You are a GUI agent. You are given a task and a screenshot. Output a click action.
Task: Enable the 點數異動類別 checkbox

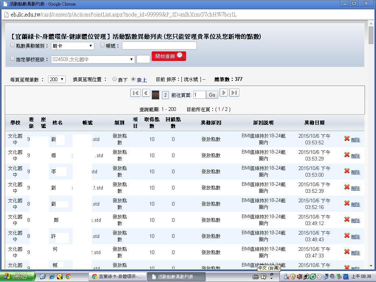(12, 45)
